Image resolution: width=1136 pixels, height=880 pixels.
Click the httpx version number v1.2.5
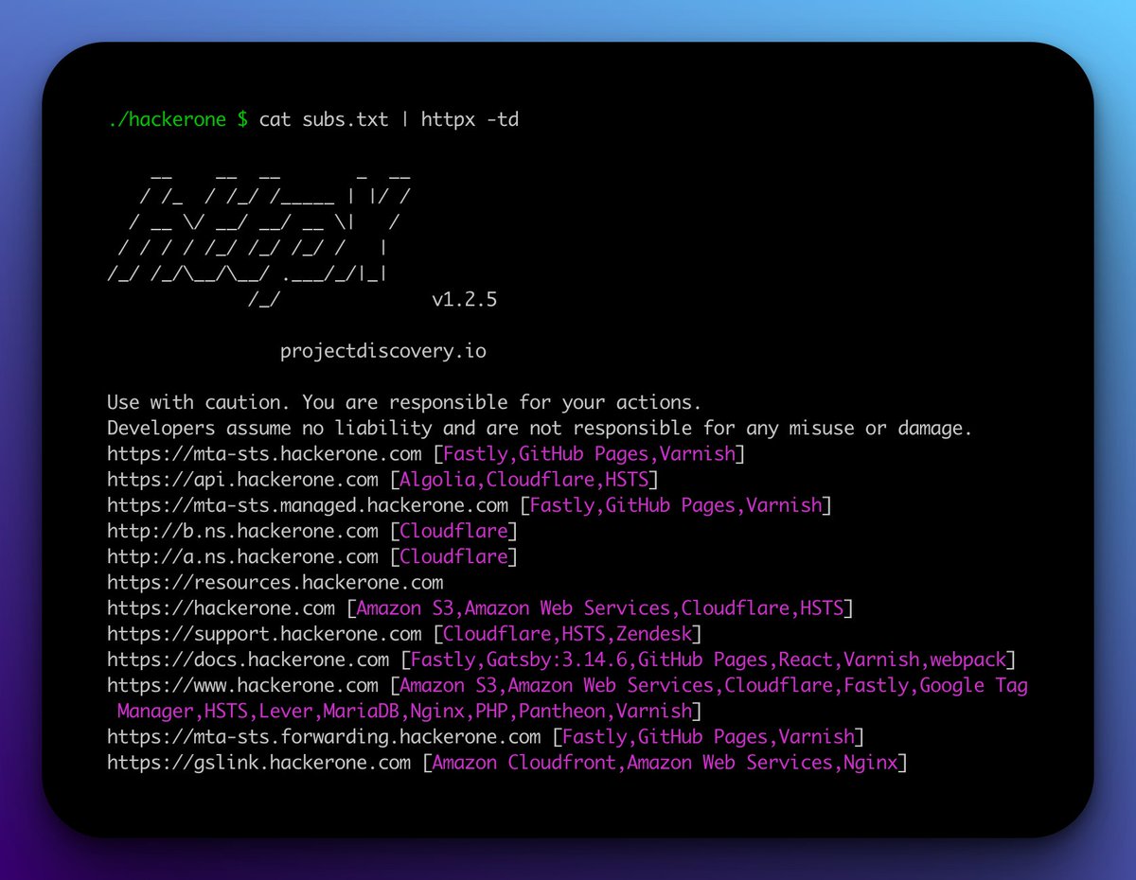[x=471, y=299]
